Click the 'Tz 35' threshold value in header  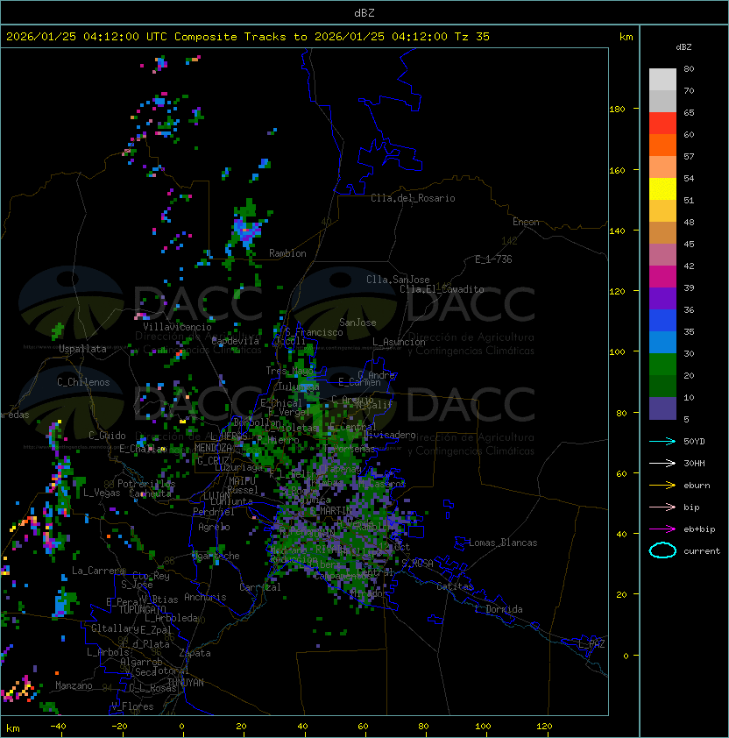click(472, 37)
